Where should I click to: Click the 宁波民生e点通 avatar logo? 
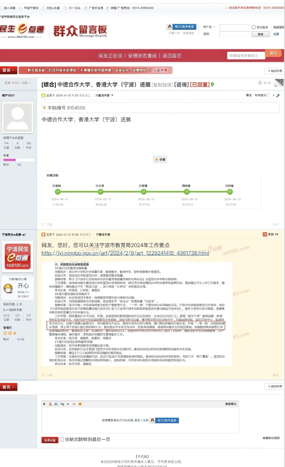[x=18, y=256]
